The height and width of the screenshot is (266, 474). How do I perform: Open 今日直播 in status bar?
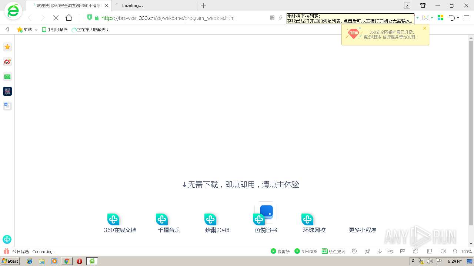point(306,251)
